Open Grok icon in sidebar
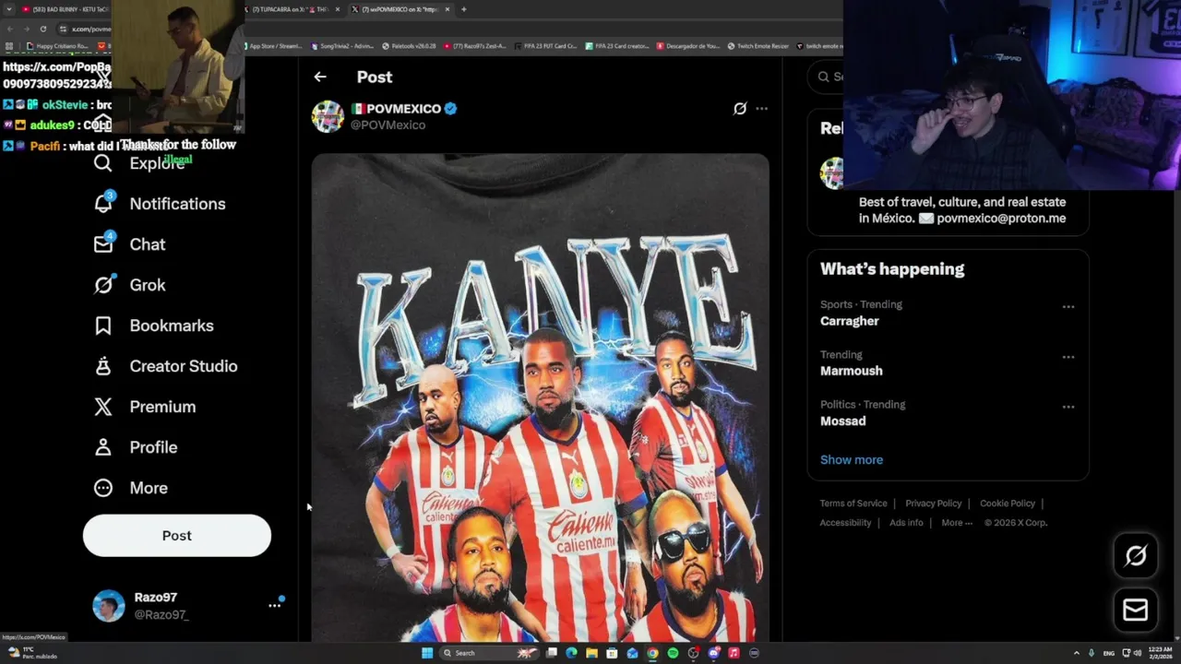 103,285
